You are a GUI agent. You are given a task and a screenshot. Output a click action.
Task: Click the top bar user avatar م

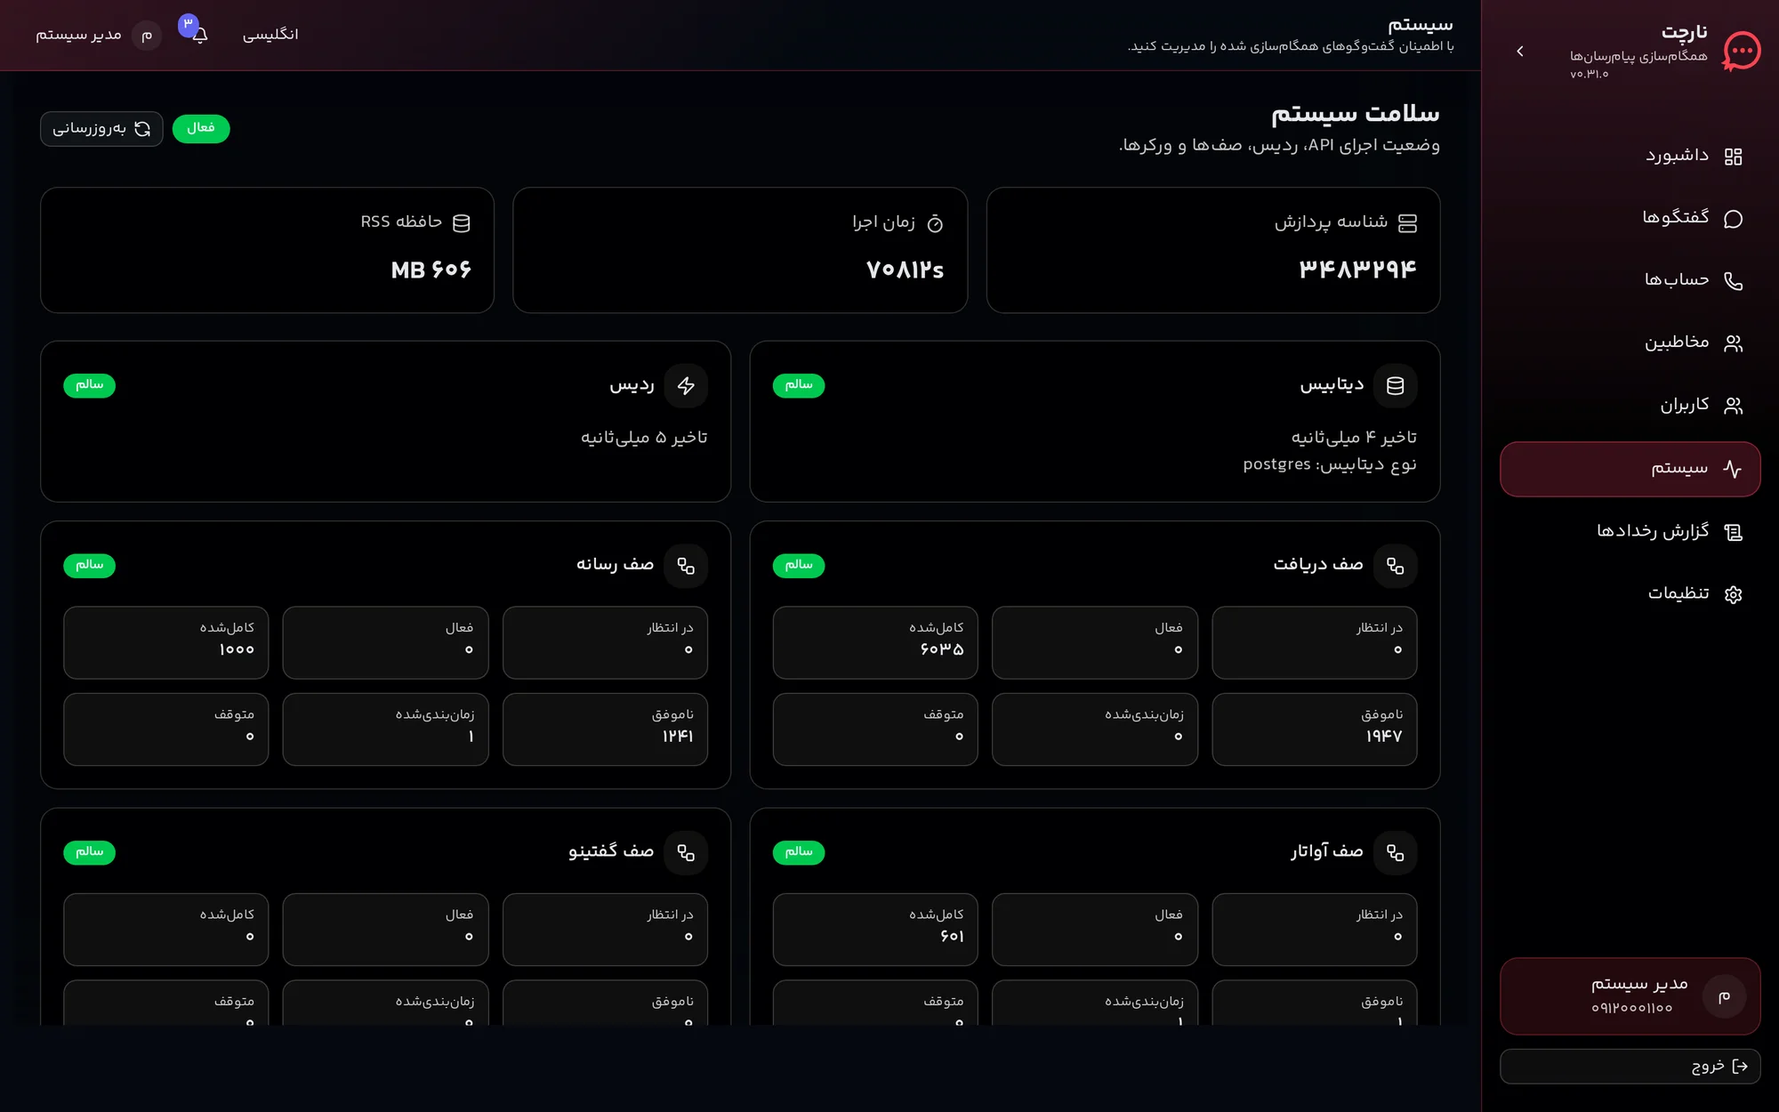(147, 35)
